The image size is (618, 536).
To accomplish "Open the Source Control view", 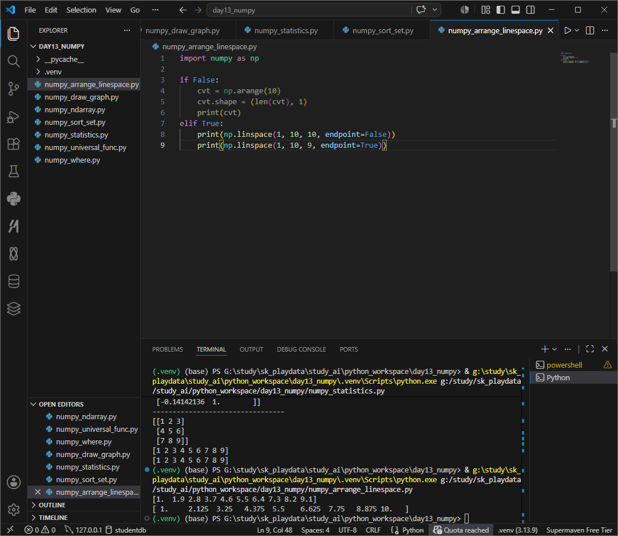I will point(13,88).
